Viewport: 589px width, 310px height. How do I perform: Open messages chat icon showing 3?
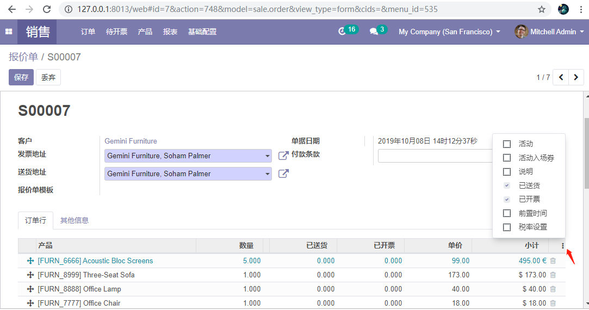point(374,32)
